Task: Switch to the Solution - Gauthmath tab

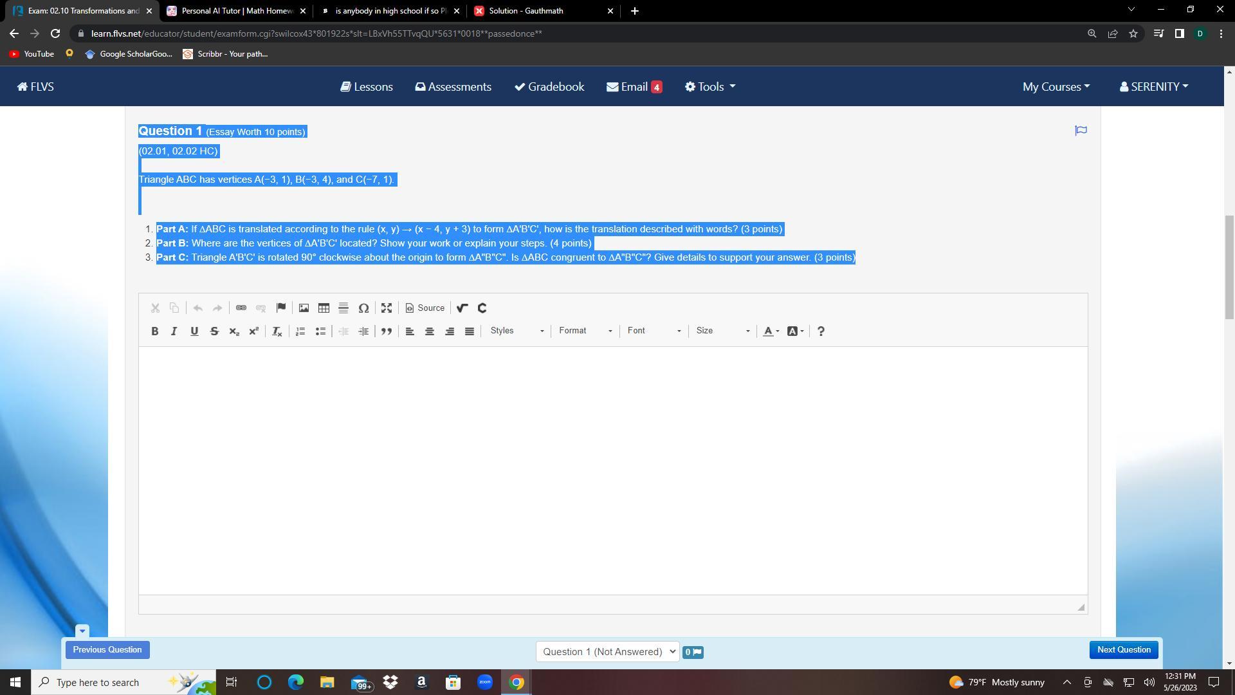Action: point(526,11)
